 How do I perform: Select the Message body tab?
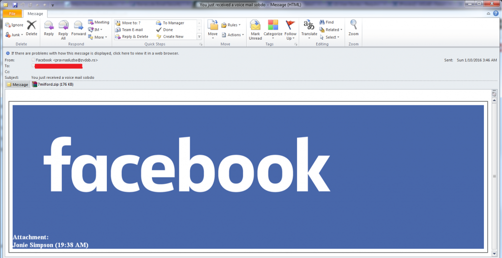click(x=18, y=85)
